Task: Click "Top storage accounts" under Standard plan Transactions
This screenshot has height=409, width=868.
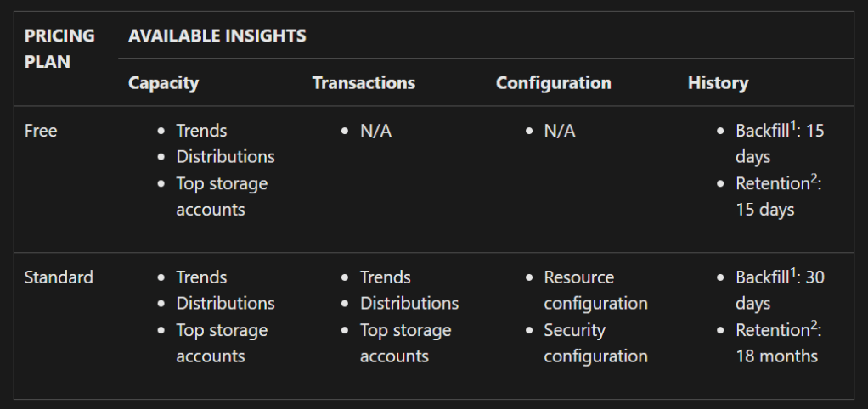Action: click(405, 343)
